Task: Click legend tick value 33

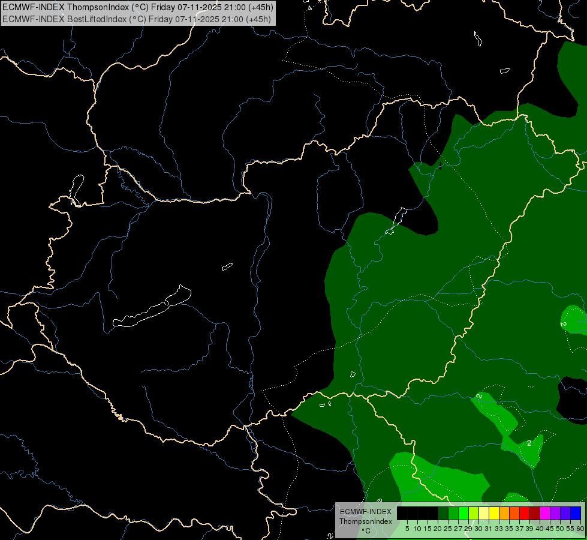Action: click(499, 529)
